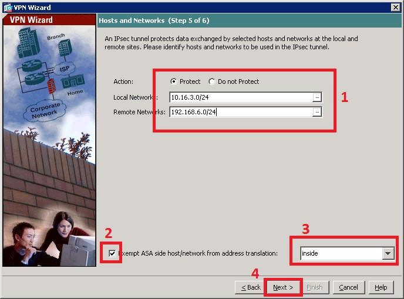Expand the inside interface dropdown

388,253
